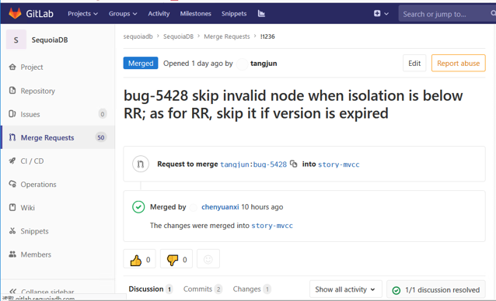This screenshot has width=496, height=301.
Task: Open the story-mvcc target branch link
Action: pyautogui.click(x=338, y=164)
